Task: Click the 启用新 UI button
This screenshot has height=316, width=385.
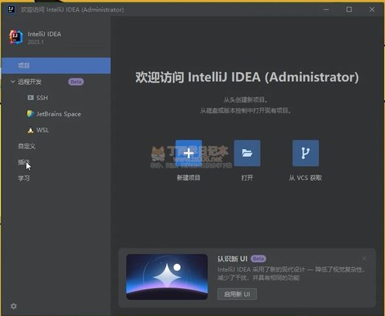Action: pyautogui.click(x=237, y=294)
